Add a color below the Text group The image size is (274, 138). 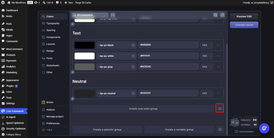(73, 72)
